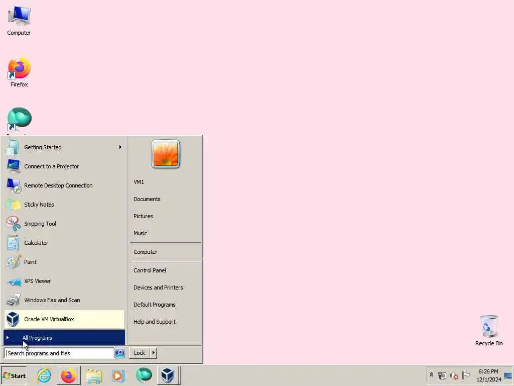Click the Start button
Screen dimensions: 514x386
point(14,376)
